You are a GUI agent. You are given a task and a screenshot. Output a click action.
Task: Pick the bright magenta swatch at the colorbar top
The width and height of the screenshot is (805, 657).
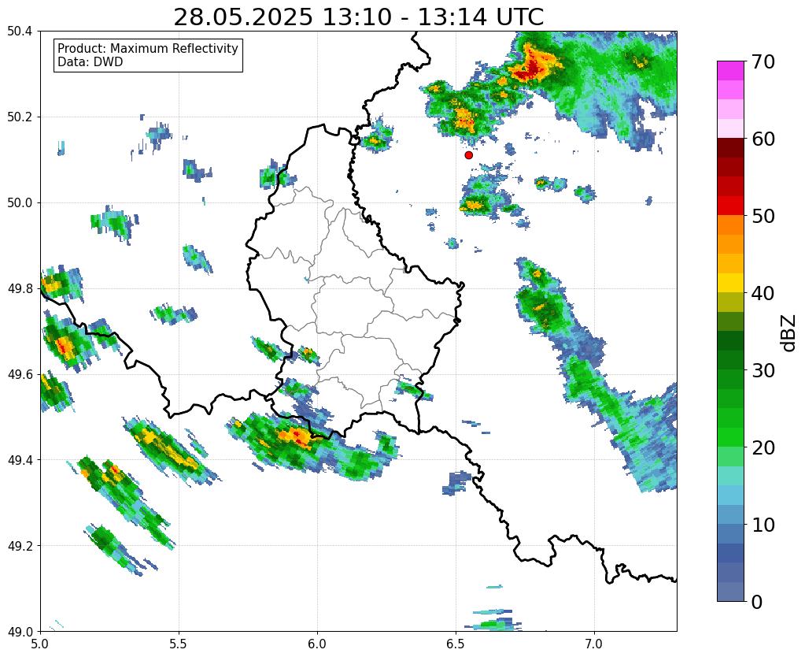click(x=730, y=71)
